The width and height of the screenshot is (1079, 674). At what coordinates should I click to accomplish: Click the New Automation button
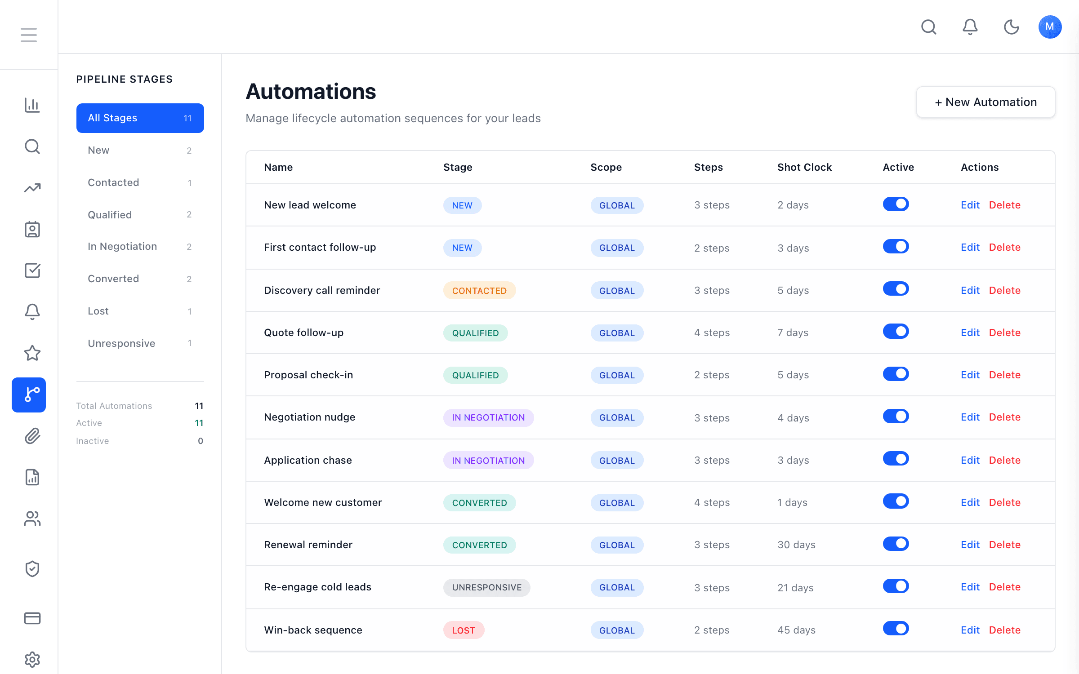tap(985, 102)
